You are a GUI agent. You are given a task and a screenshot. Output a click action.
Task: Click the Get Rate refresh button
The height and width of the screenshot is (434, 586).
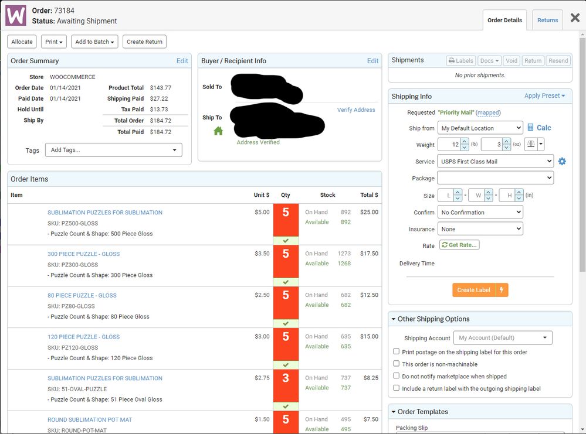pyautogui.click(x=459, y=245)
